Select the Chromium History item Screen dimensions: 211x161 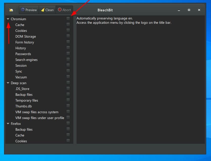(x=20, y=48)
